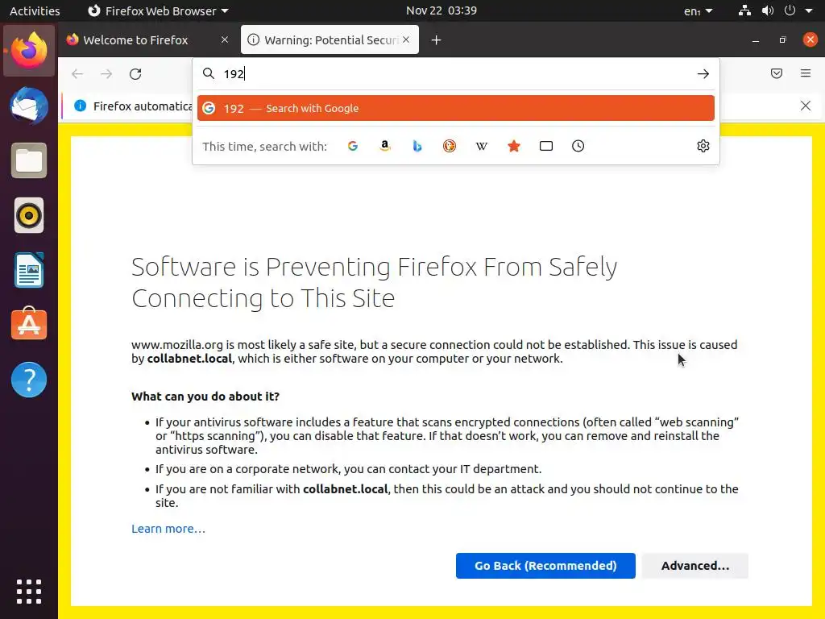Search with DuckDuckGo icon
Image resolution: width=825 pixels, height=619 pixels.
(x=450, y=146)
